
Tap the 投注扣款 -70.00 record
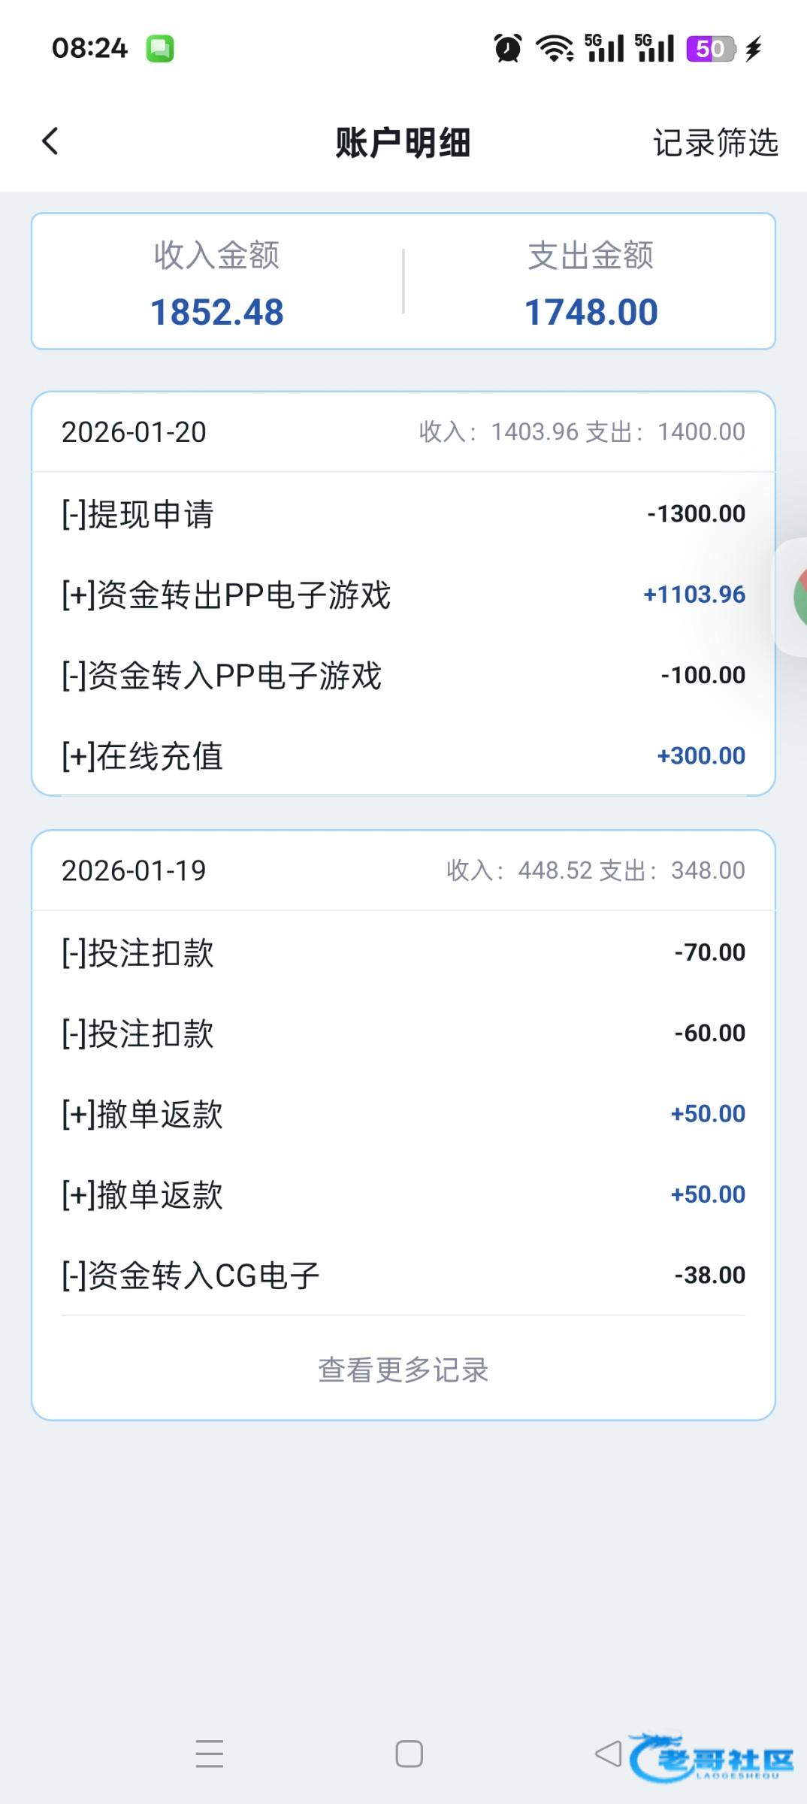[403, 953]
